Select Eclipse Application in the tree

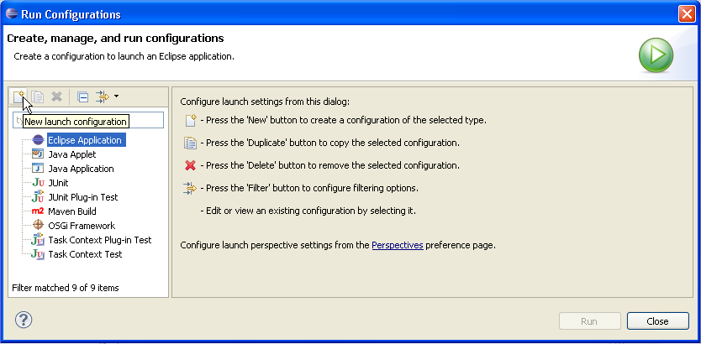click(84, 140)
